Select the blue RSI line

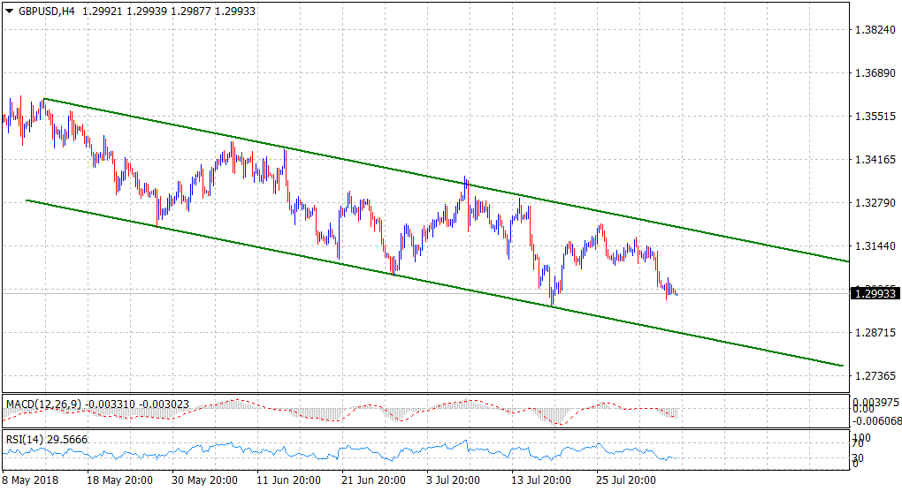[x=265, y=450]
